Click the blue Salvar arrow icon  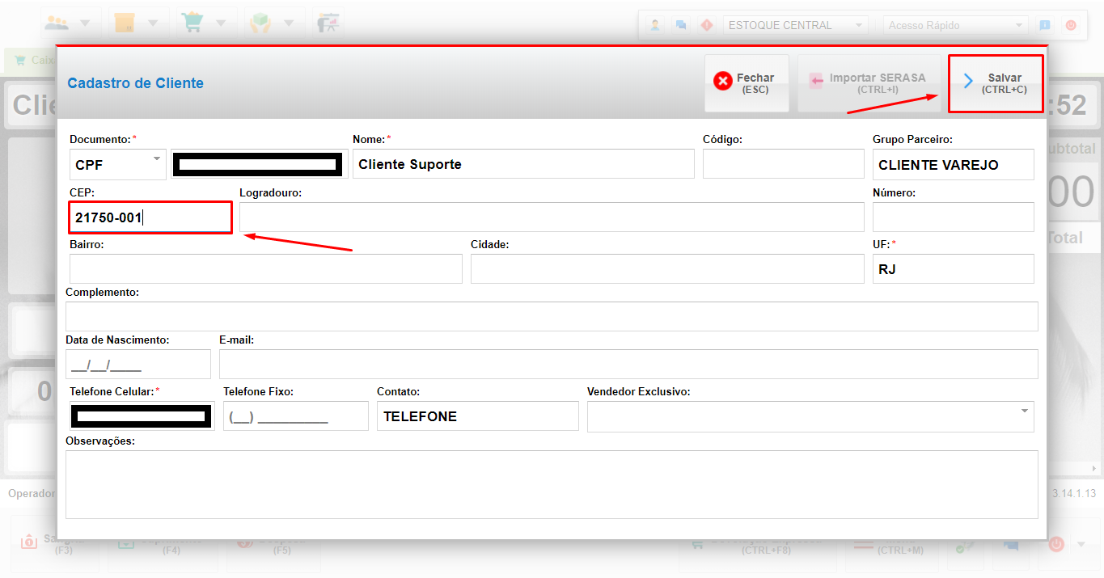[x=967, y=82]
